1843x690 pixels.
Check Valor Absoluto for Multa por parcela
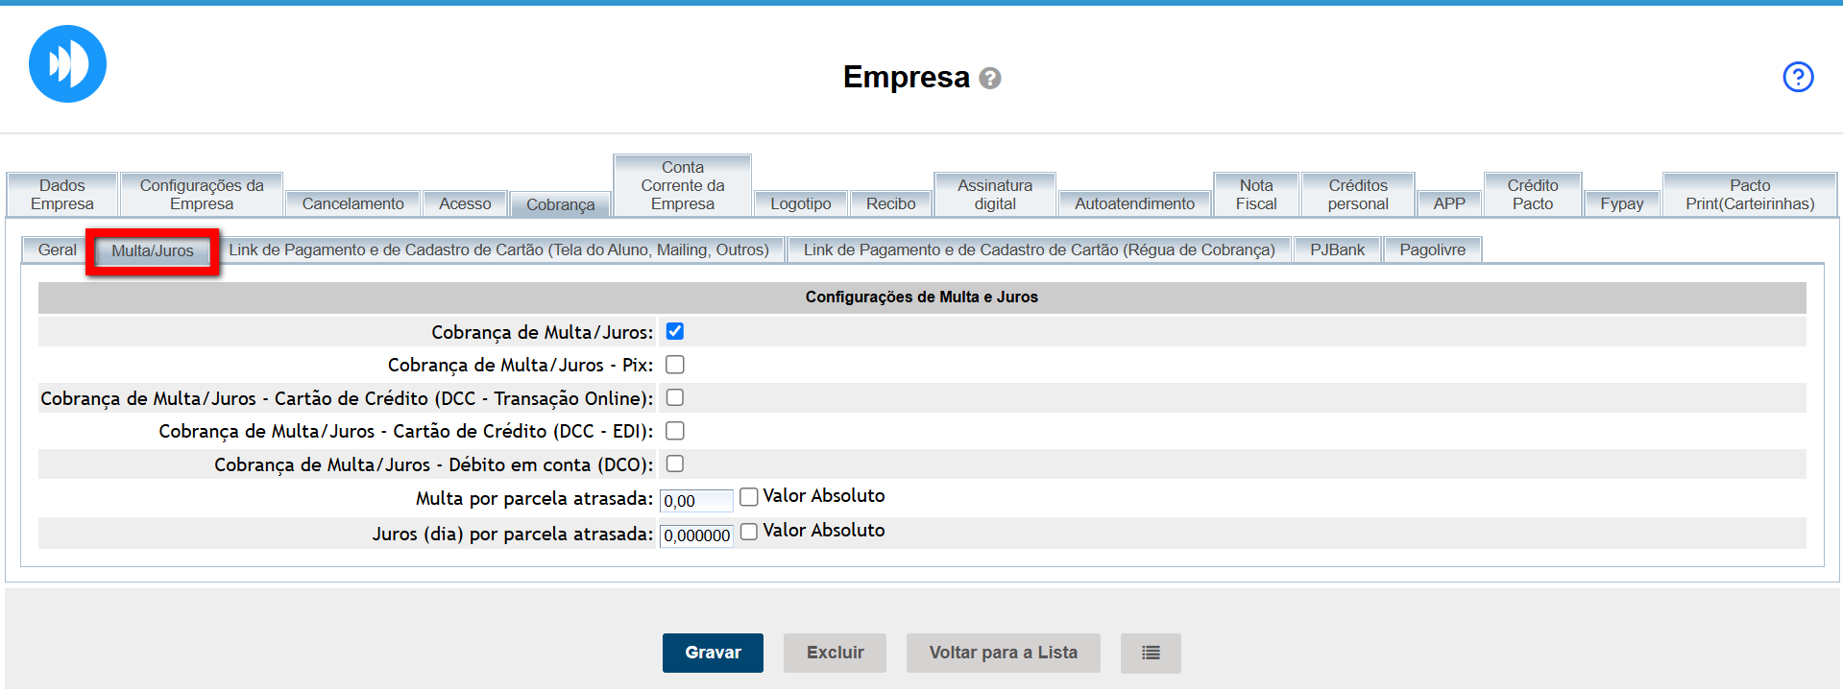[749, 496]
